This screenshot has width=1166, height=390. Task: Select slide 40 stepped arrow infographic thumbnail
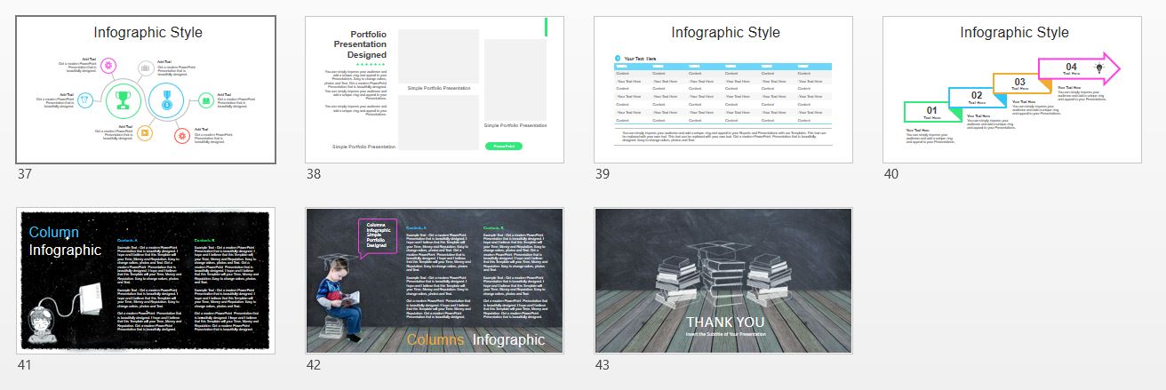(x=1012, y=90)
